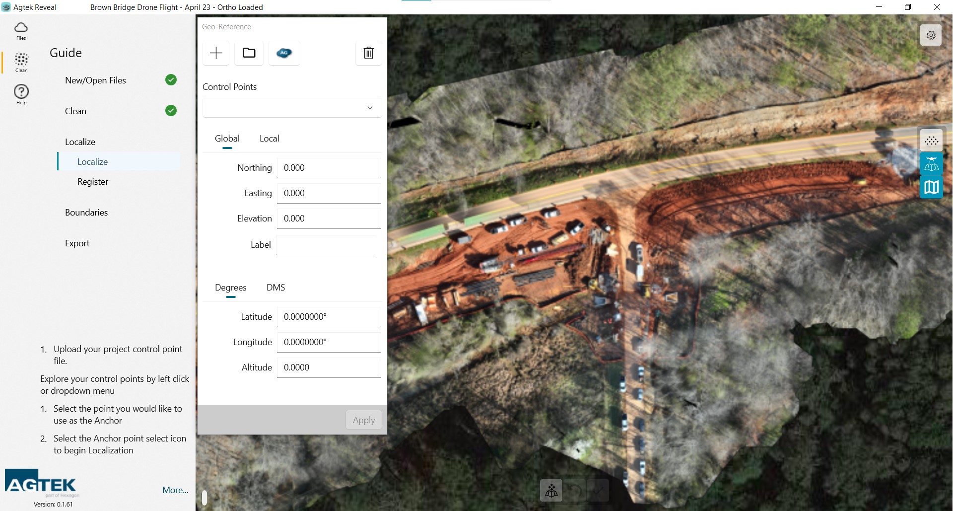This screenshot has height=511, width=953.
Task: Click the Apply button
Action: click(363, 420)
